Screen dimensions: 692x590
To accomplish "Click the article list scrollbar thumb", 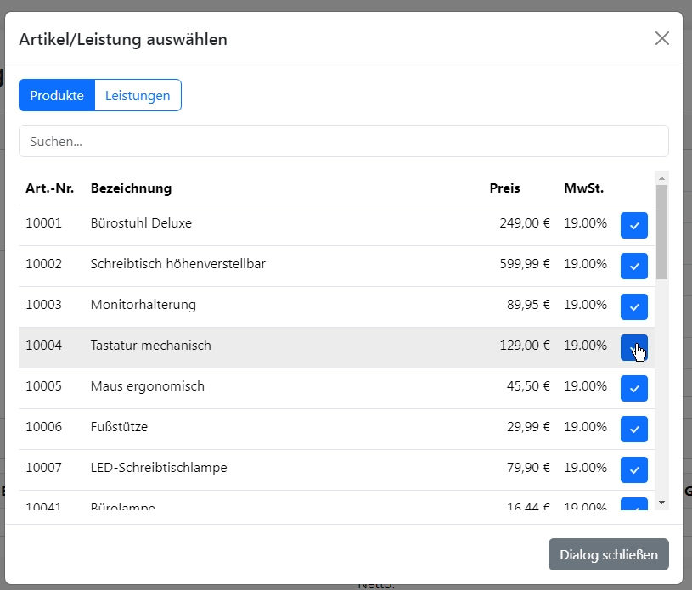I will click(x=662, y=232).
